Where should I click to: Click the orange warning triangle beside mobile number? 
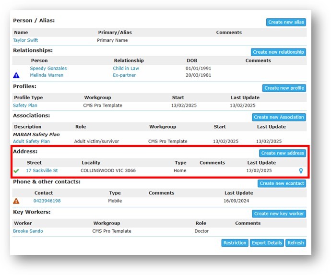tap(16, 201)
